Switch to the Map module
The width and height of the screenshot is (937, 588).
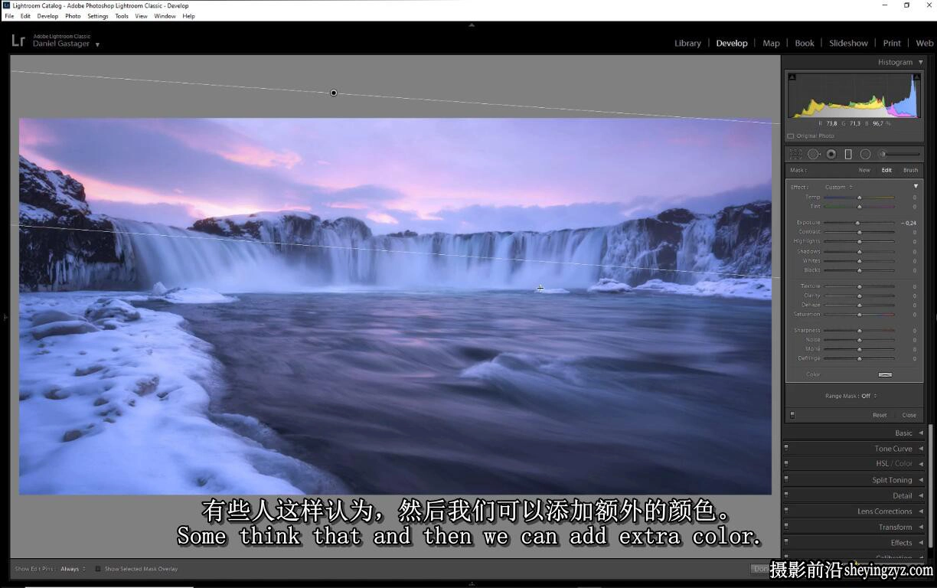771,44
